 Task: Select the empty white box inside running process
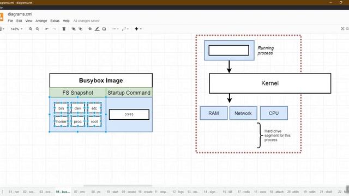click(229, 51)
